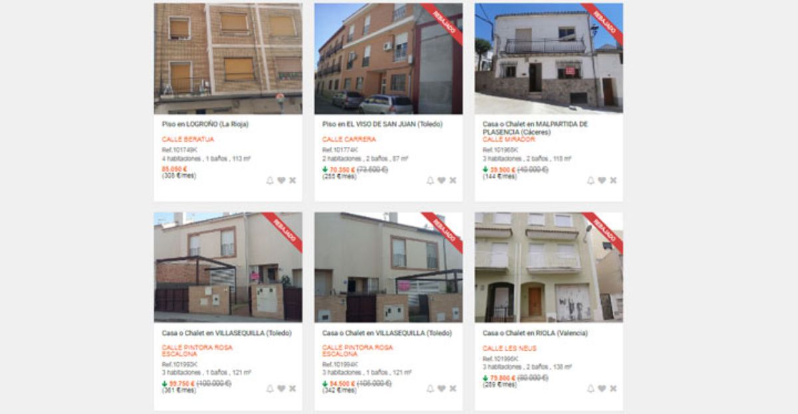This screenshot has height=414, width=798.
Task: Open the Logroño brick building photo
Action: 228,58
